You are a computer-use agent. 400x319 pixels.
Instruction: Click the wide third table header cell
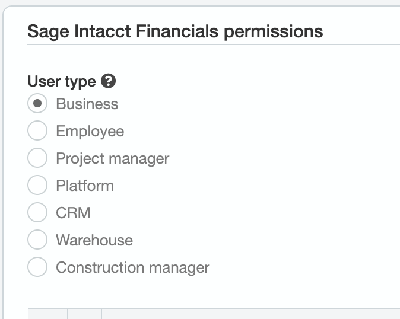click(249, 314)
